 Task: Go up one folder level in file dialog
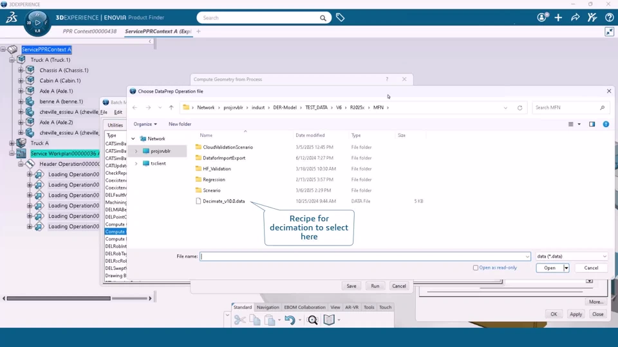(x=171, y=107)
